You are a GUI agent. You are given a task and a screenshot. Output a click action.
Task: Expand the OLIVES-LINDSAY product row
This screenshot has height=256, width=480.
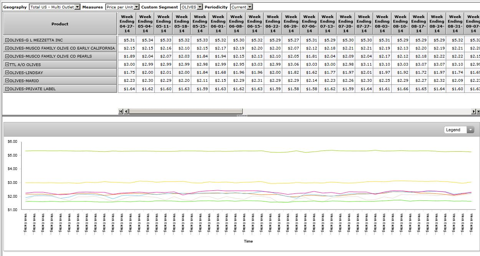pos(7,73)
